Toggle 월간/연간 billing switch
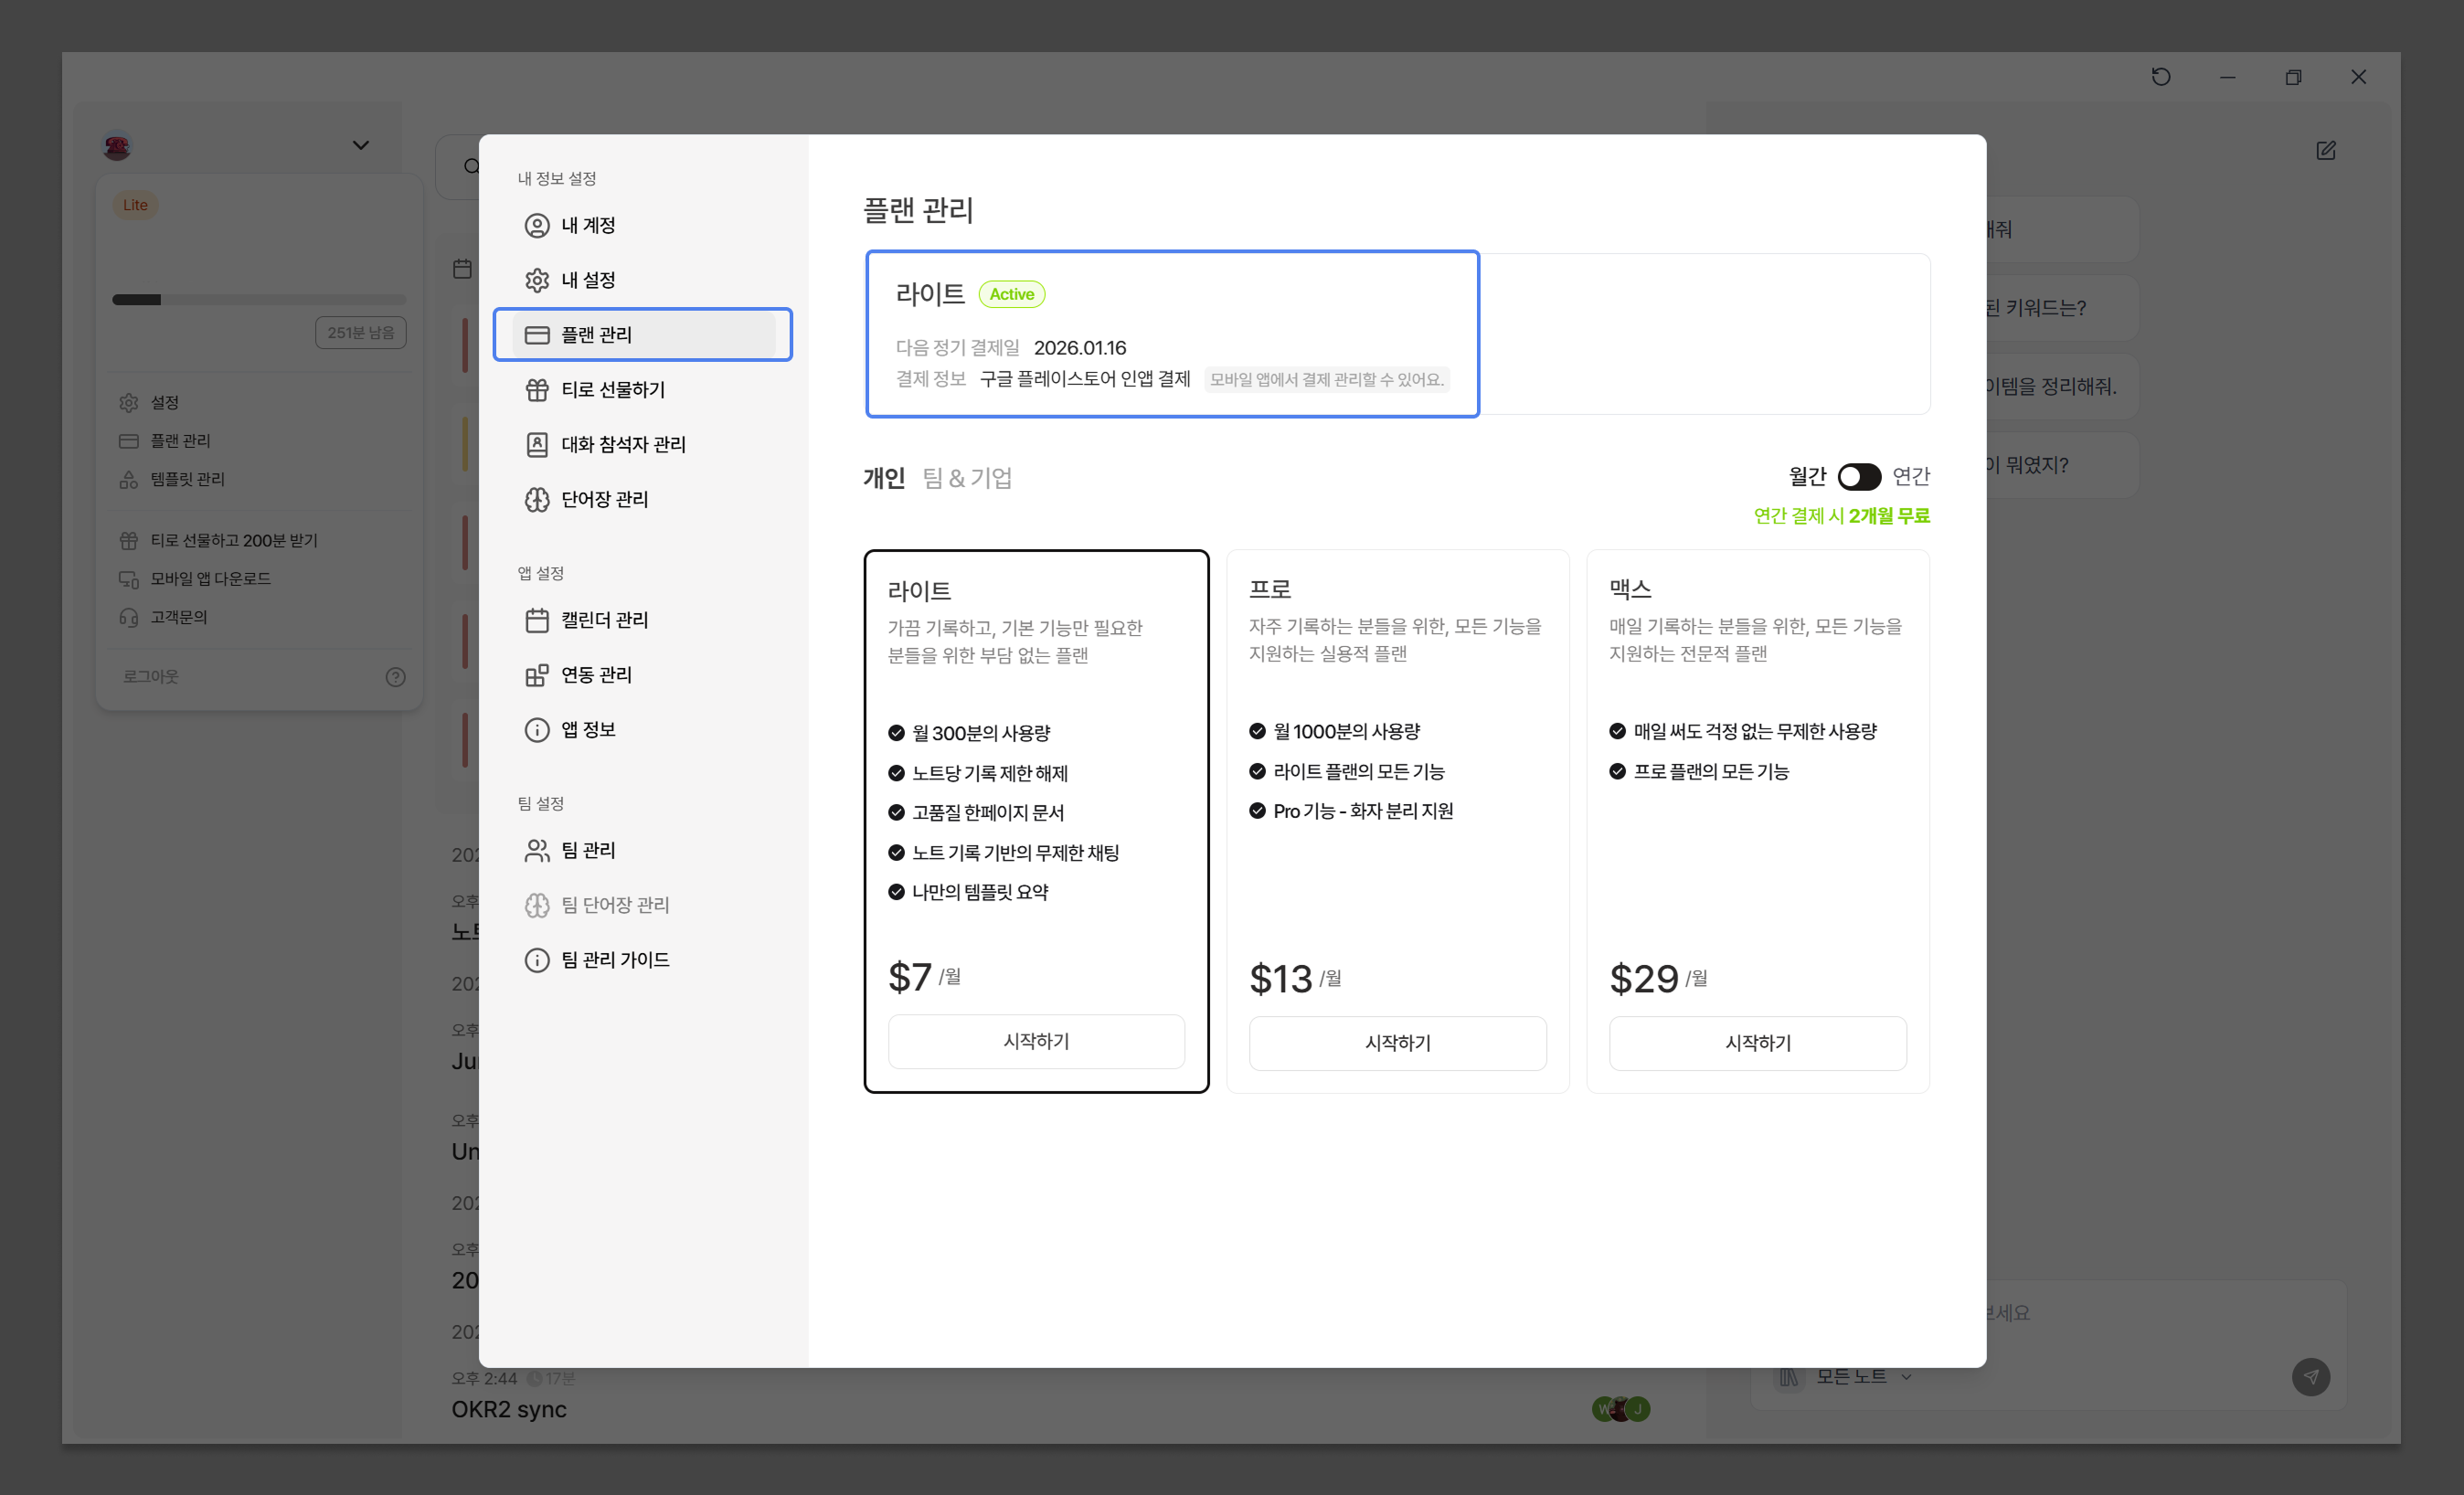This screenshot has width=2464, height=1495. (1858, 477)
